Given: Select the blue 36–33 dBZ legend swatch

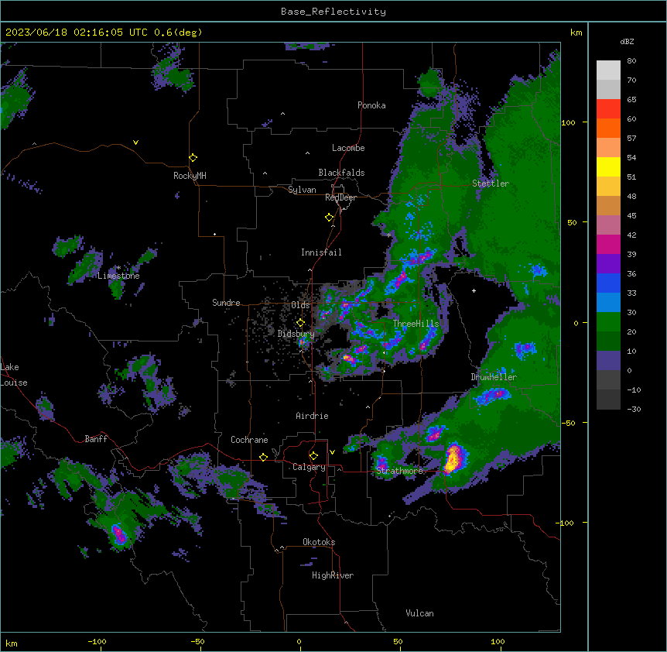Looking at the screenshot, I should [x=608, y=283].
